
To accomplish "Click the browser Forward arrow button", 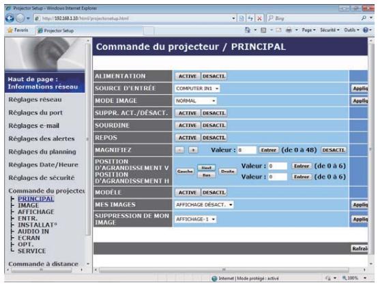I will 20,18.
